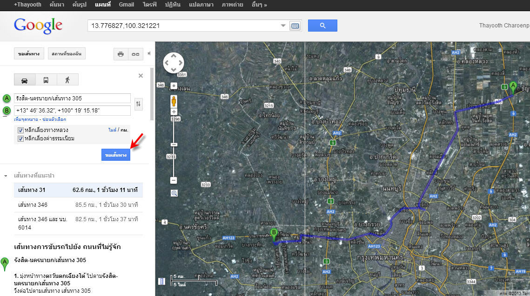Screen dimensions: 530x296
Task: Toggle หลีกเลี่ยงค่าธรรมเนียม checkbox
Action: pyautogui.click(x=20, y=139)
